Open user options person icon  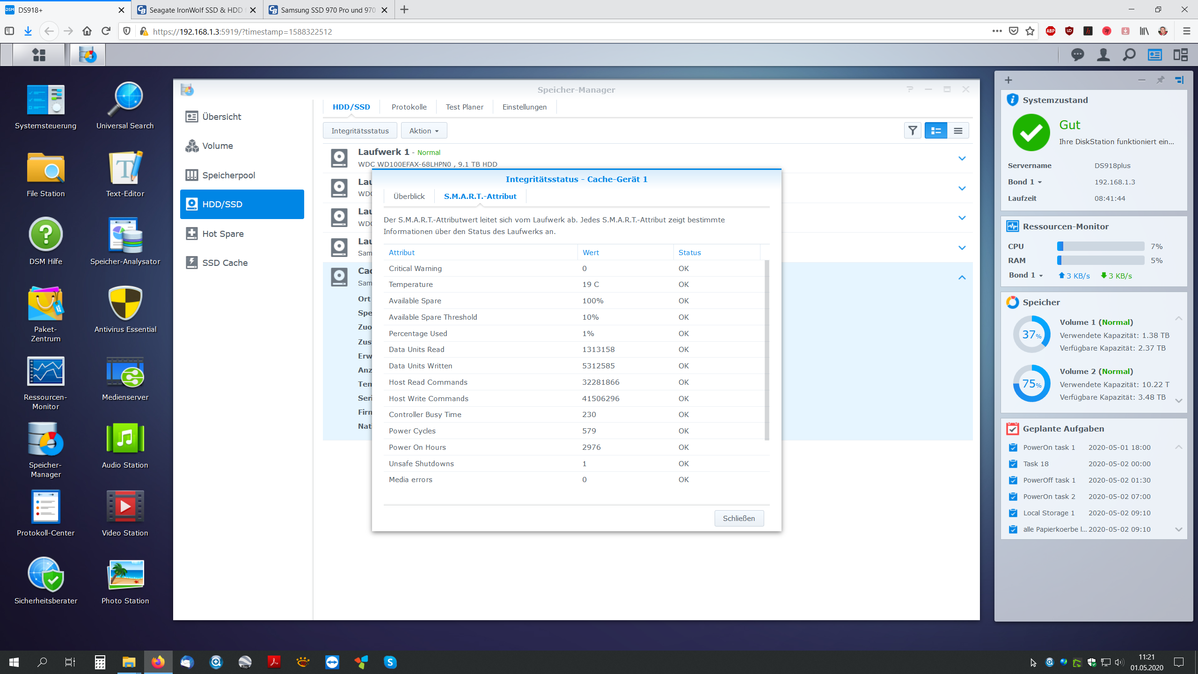[x=1103, y=55]
